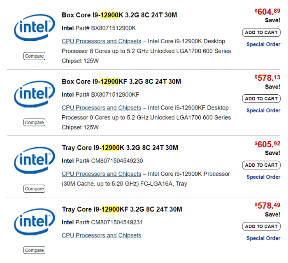The image size is (288, 263).
Task: Add the $604.89 Box I9-12900K to cart
Action: [261, 33]
